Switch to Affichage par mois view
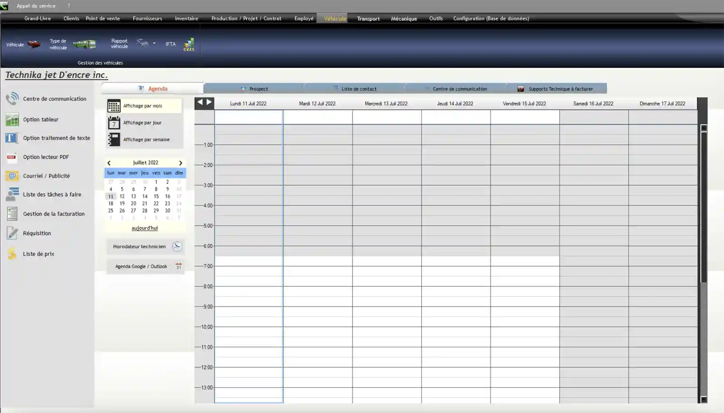This screenshot has height=413, width=724. pyautogui.click(x=144, y=106)
